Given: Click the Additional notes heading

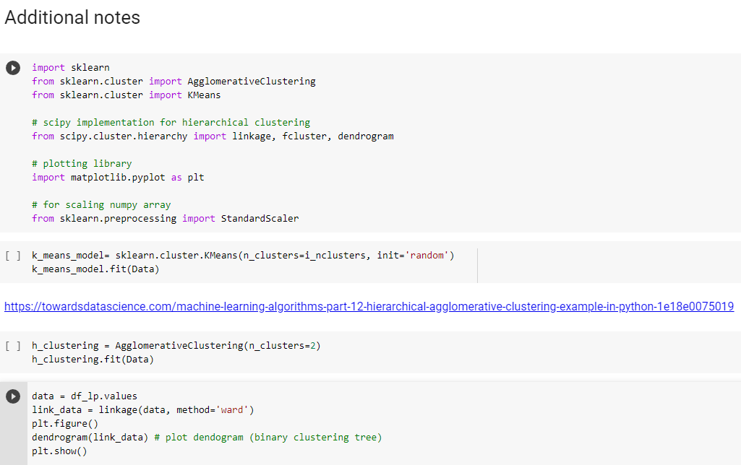Looking at the screenshot, I should coord(72,17).
